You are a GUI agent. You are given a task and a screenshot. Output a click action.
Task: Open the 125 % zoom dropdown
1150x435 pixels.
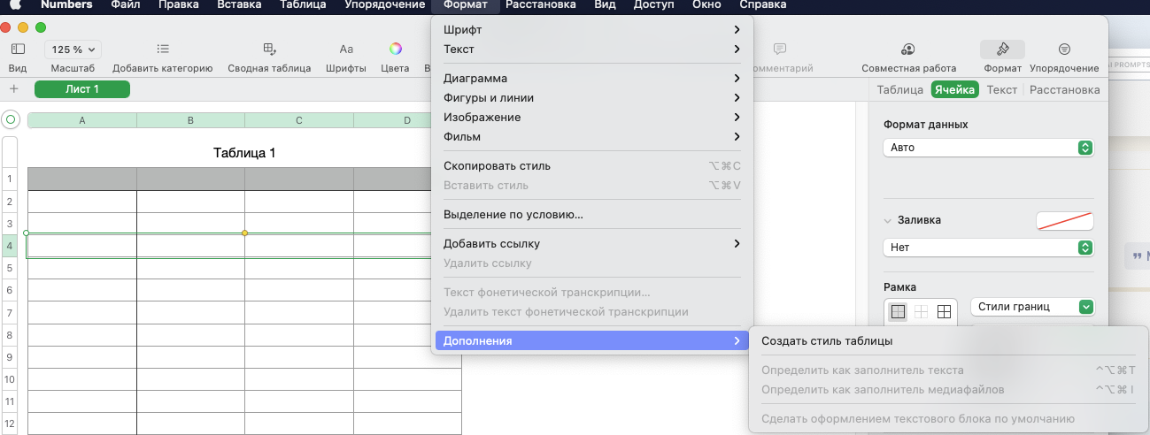[73, 50]
